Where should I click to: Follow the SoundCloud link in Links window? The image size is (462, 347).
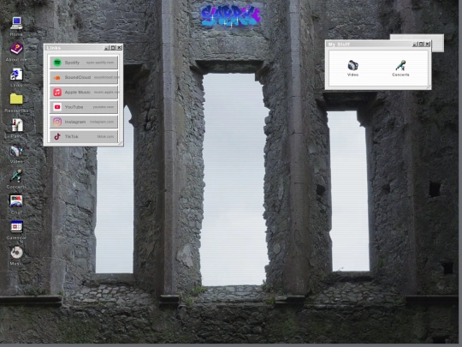pyautogui.click(x=84, y=77)
